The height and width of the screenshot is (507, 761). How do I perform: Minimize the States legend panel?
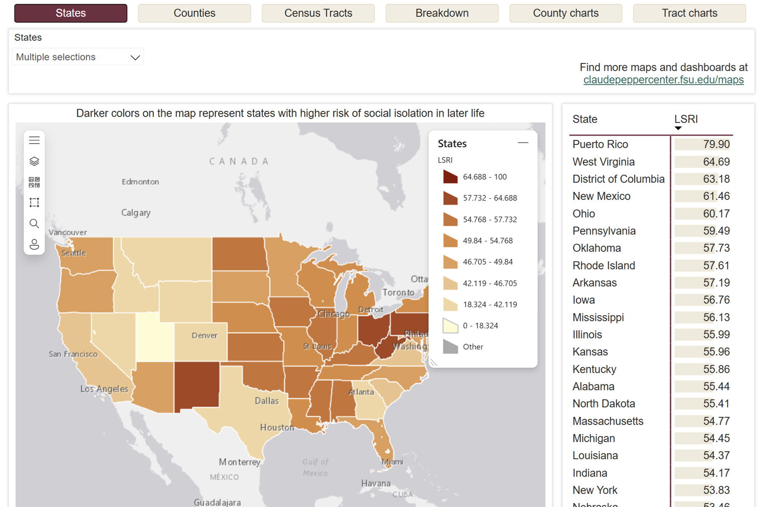click(x=523, y=143)
